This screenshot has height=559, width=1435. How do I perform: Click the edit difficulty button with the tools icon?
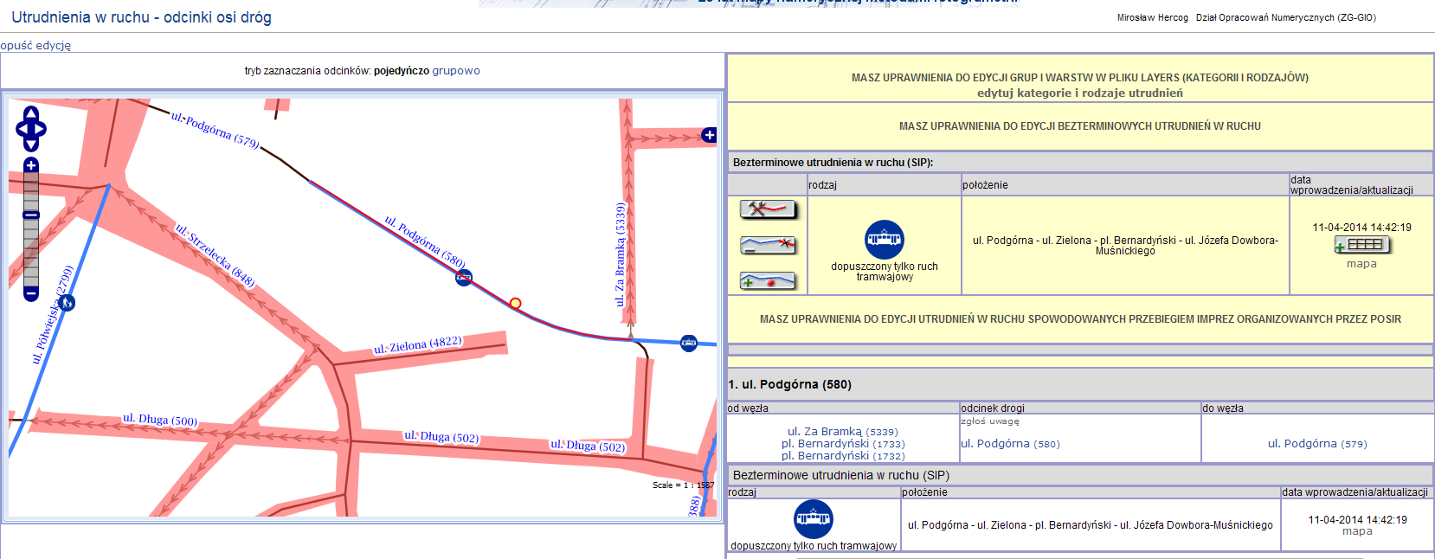pos(768,209)
